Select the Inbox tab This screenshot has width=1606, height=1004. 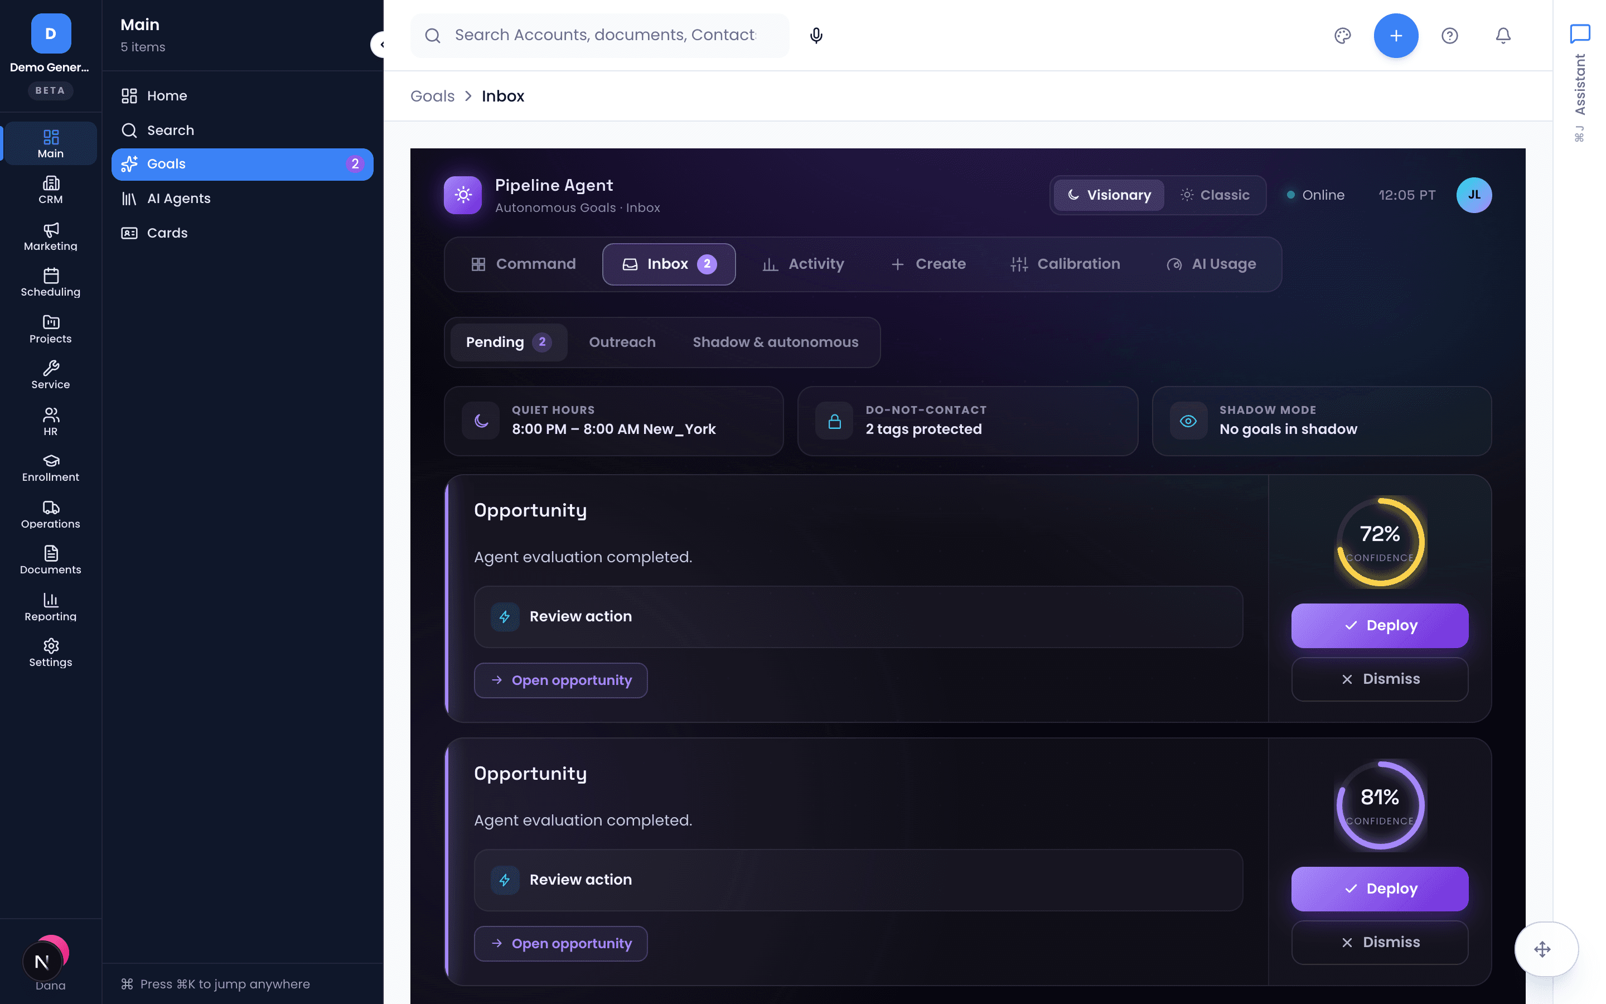668,264
